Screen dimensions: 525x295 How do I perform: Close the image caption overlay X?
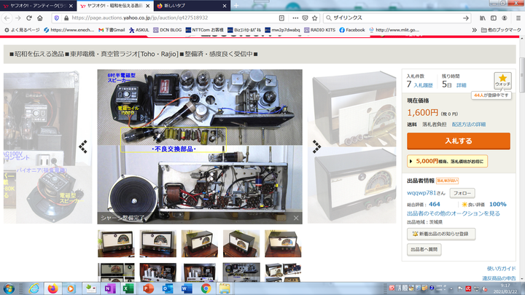click(x=296, y=218)
